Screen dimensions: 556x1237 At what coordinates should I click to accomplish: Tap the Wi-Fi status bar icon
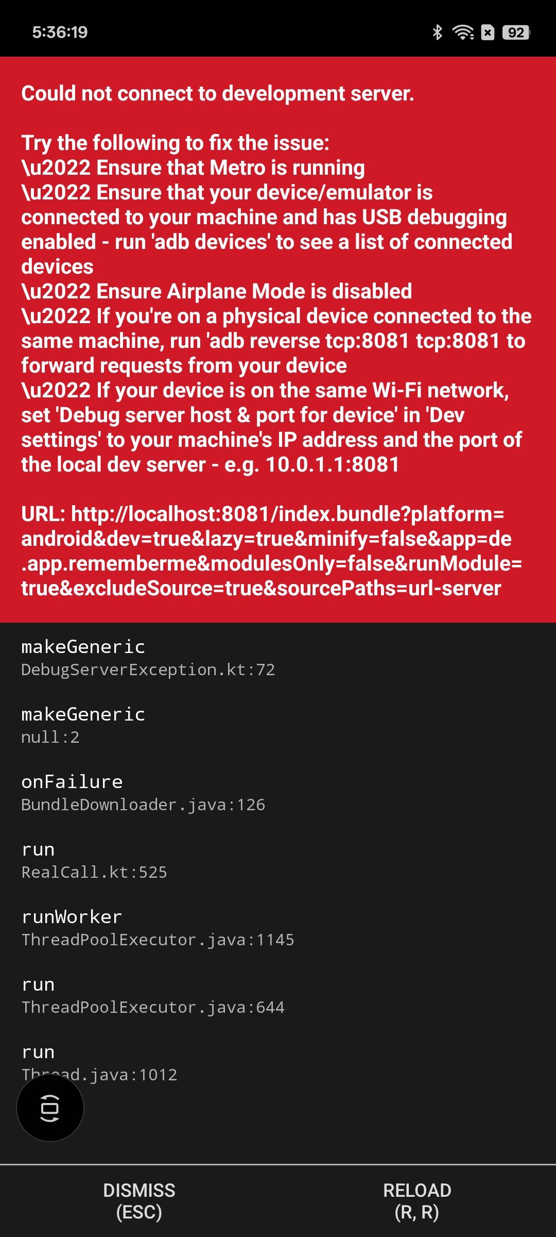pyautogui.click(x=463, y=32)
